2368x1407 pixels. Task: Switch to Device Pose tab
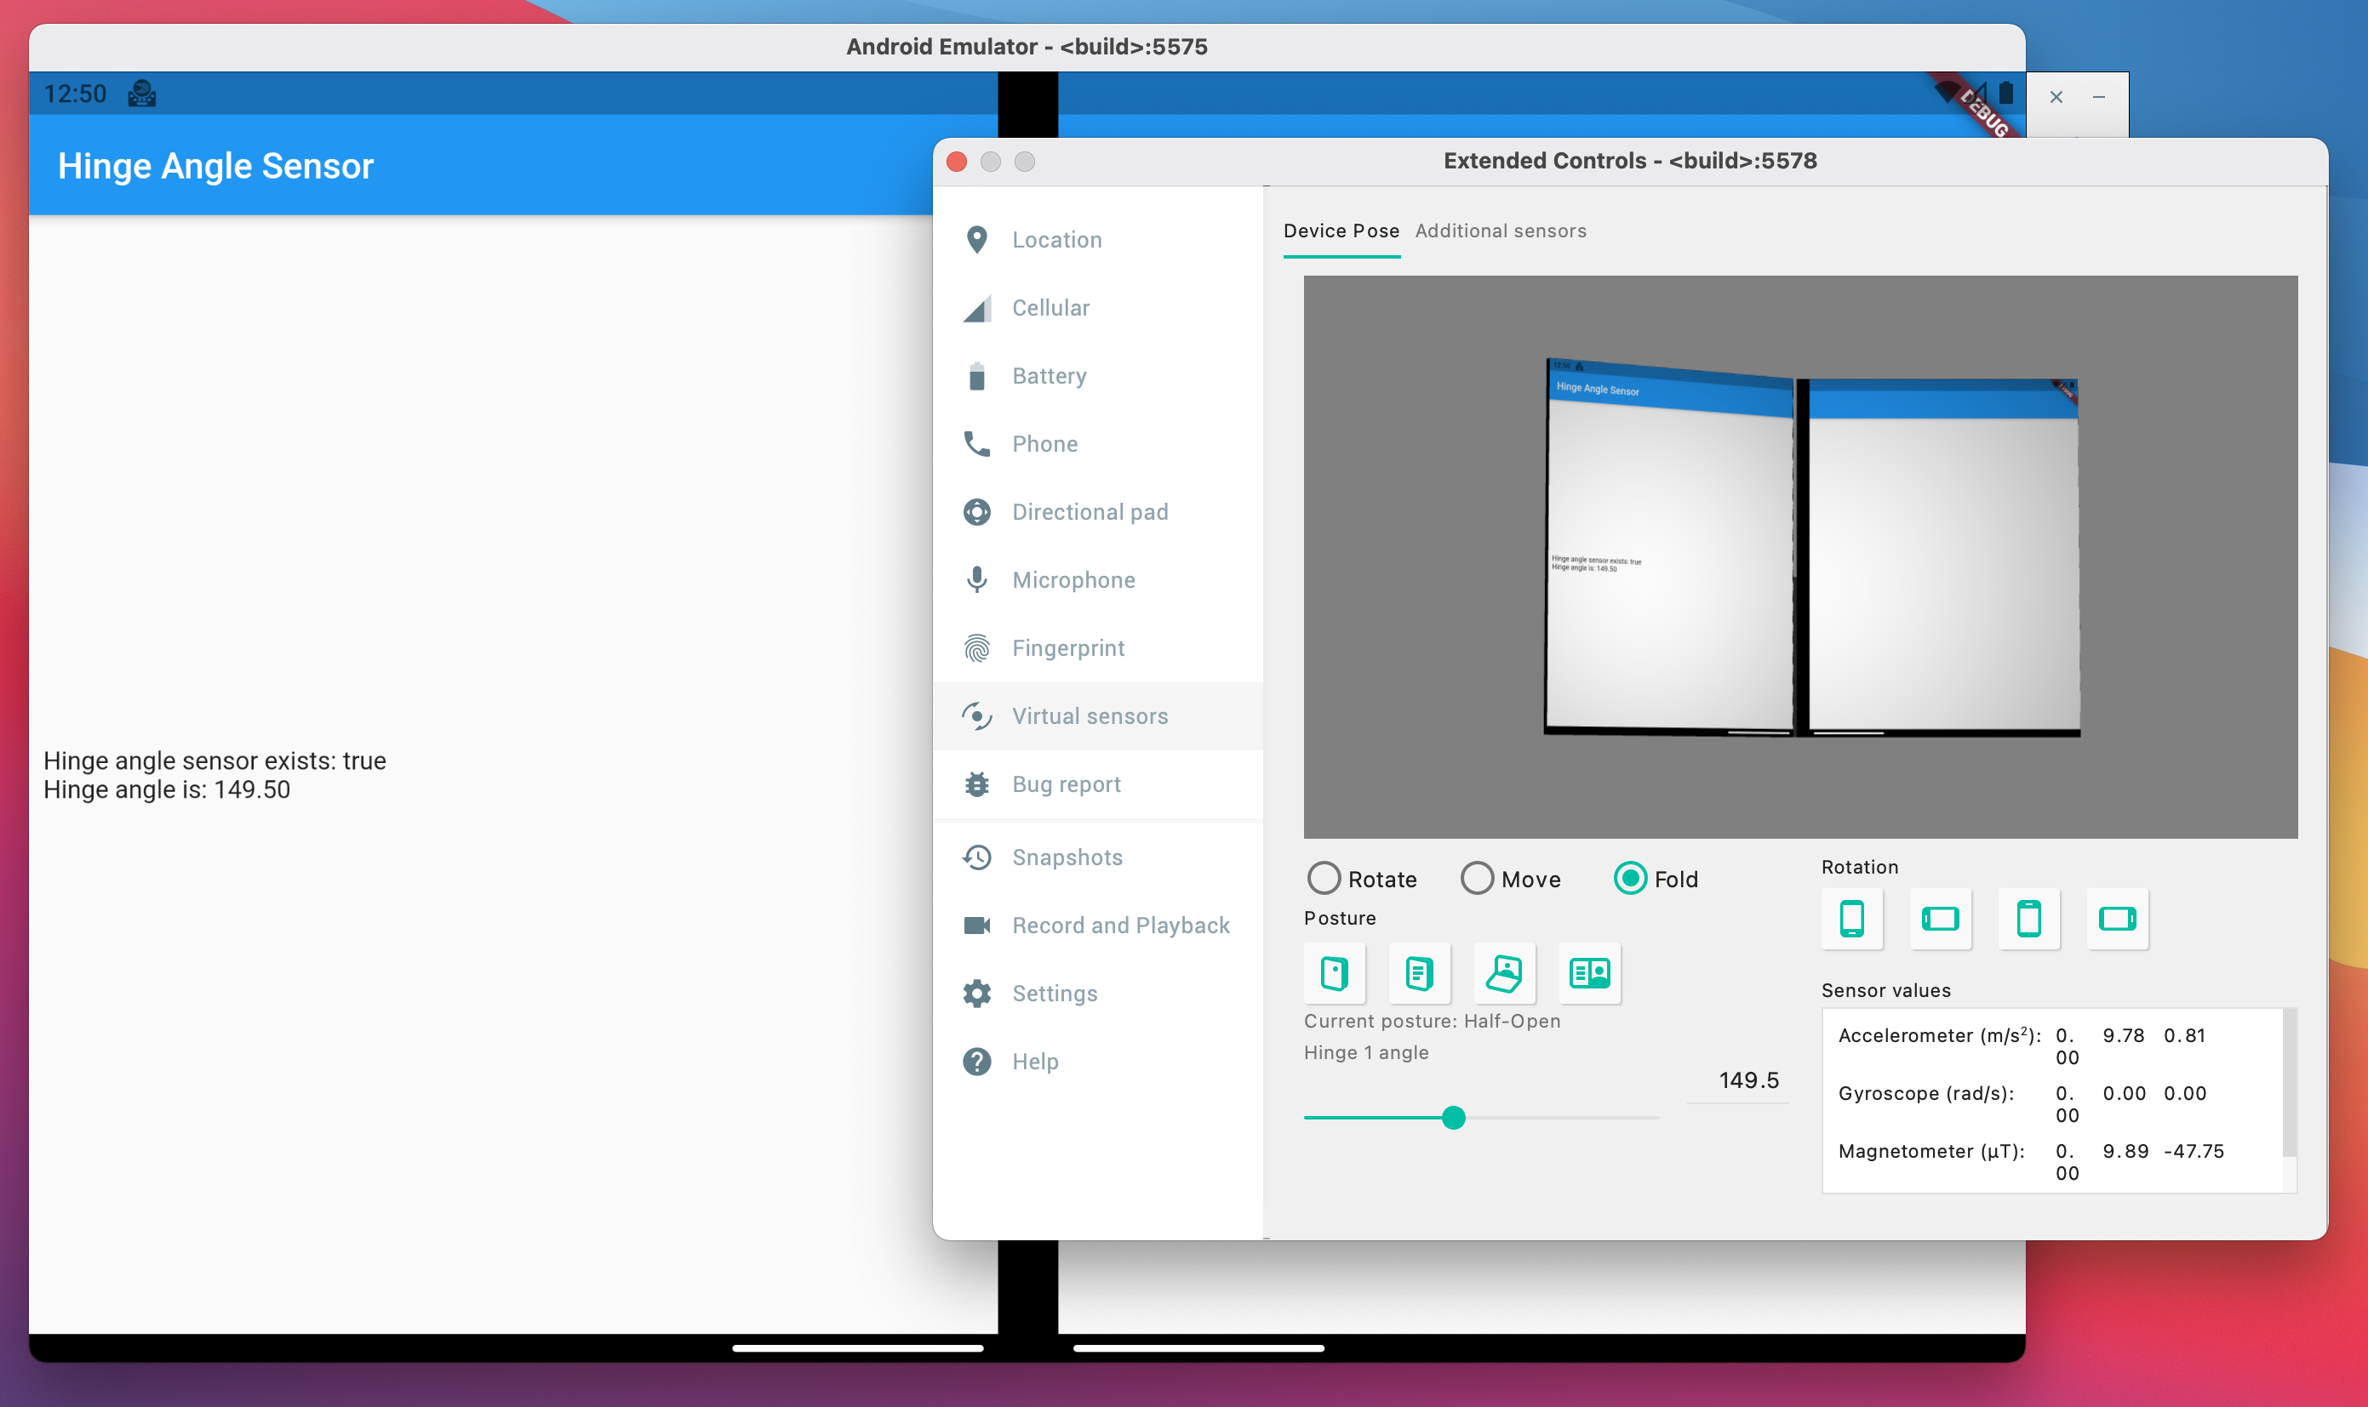coord(1339,231)
